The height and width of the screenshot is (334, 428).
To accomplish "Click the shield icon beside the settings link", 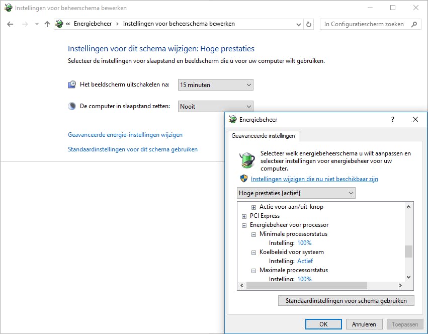I will [x=244, y=179].
